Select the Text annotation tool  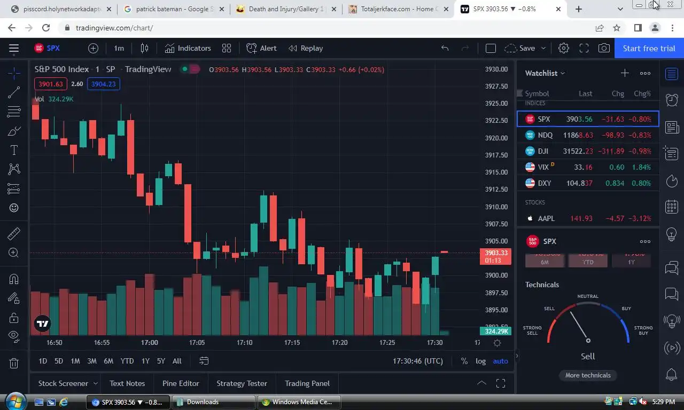click(x=14, y=150)
